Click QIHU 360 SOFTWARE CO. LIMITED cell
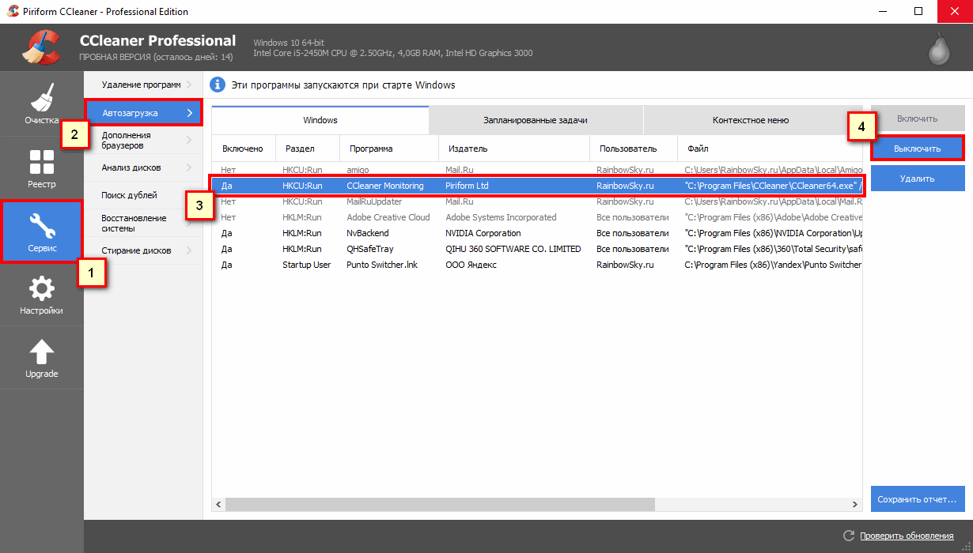973x553 pixels. coord(513,249)
